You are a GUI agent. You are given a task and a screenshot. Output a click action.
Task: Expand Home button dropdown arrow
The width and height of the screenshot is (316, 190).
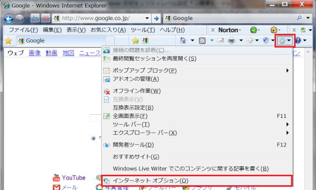(192, 41)
